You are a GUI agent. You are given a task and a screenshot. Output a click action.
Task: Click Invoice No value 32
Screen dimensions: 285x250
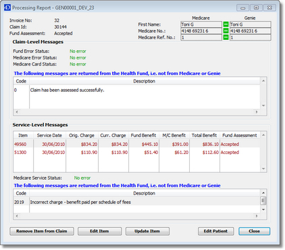[57, 20]
